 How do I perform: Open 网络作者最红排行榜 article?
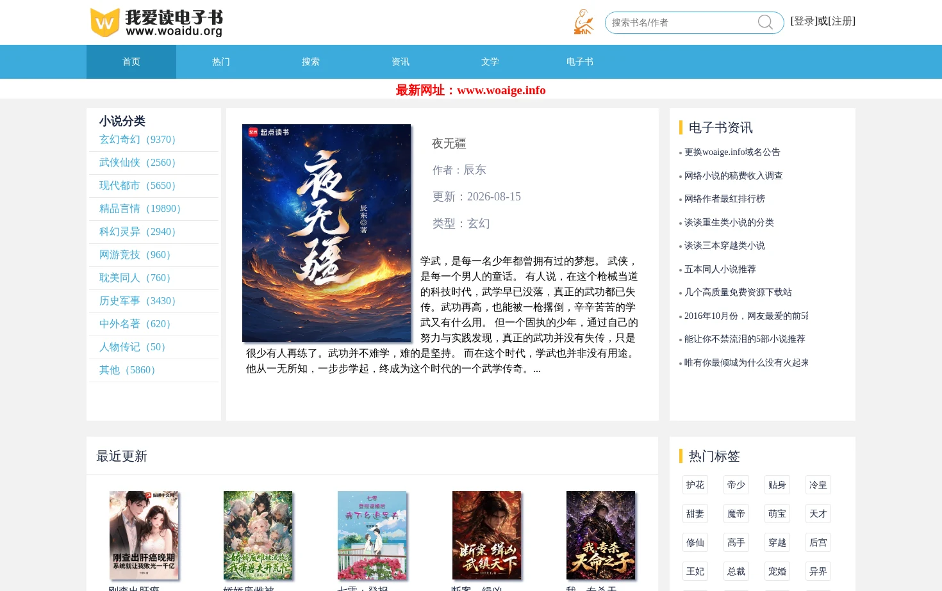click(x=724, y=199)
